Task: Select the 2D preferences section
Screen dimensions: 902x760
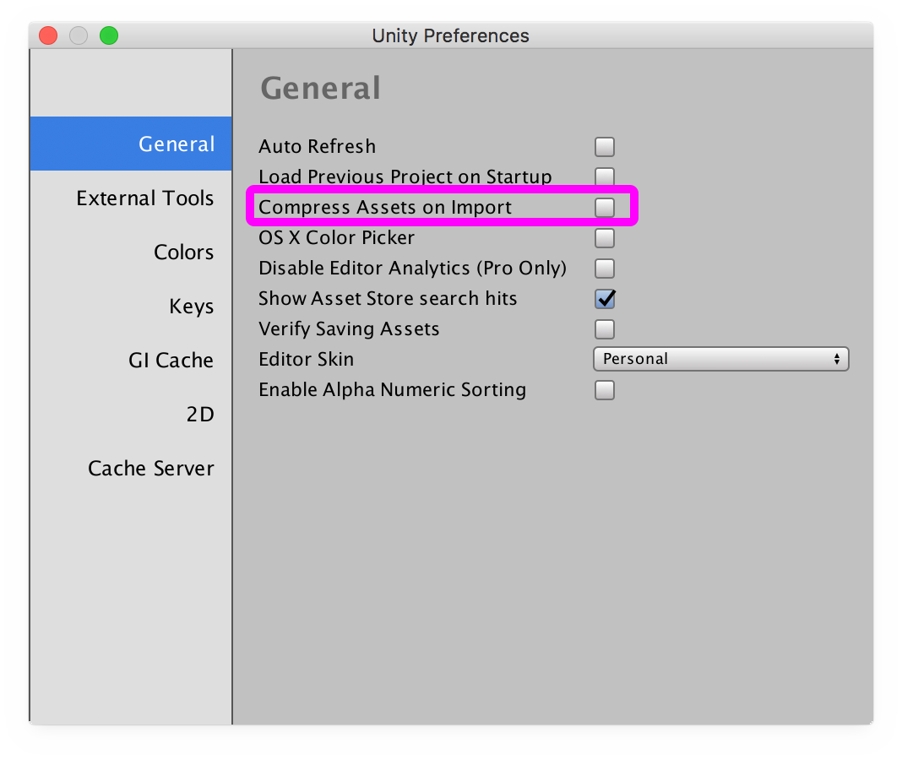Action: click(131, 415)
